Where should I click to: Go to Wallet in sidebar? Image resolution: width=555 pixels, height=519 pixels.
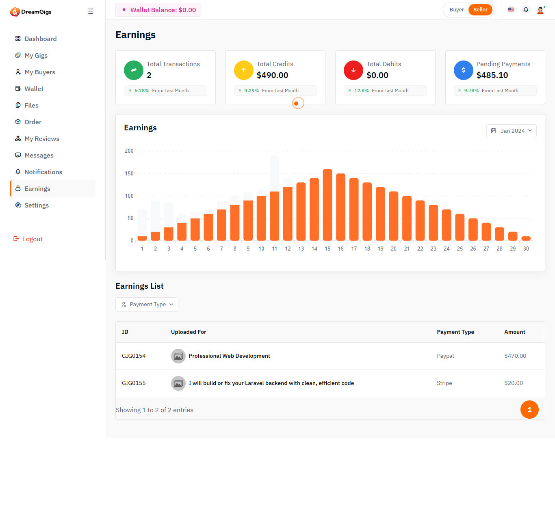(x=34, y=89)
